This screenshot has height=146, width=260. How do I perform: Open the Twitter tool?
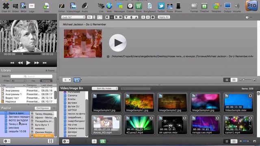pos(161,6)
